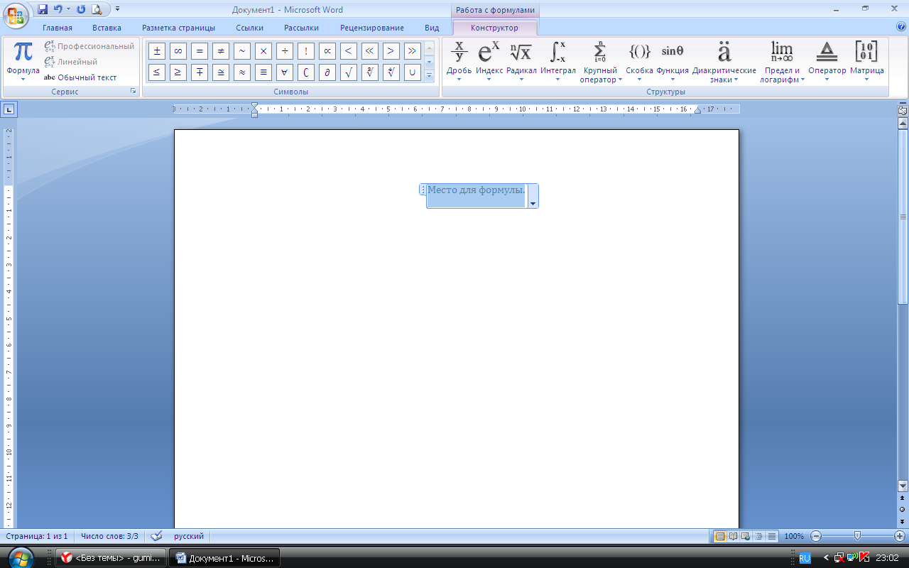Click the русский language status button
Screen dimensions: 909x568
point(189,536)
